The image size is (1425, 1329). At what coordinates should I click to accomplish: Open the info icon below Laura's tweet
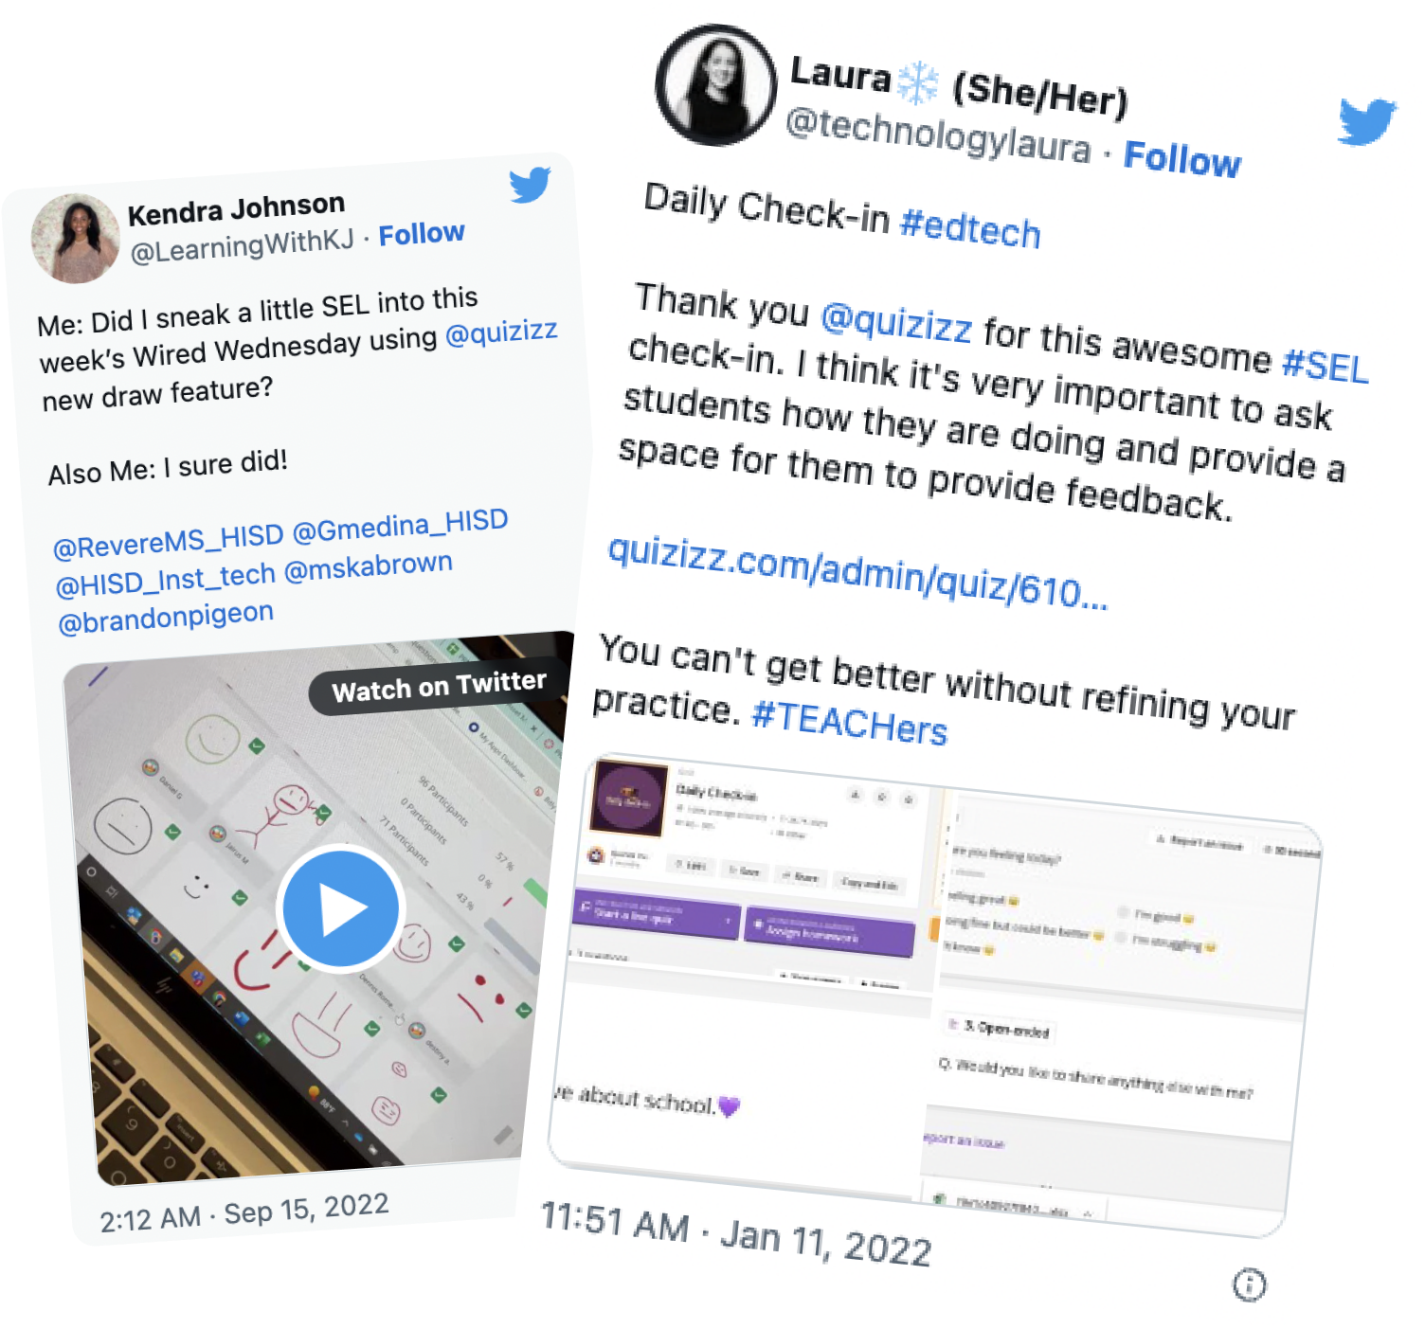pyautogui.click(x=1249, y=1285)
